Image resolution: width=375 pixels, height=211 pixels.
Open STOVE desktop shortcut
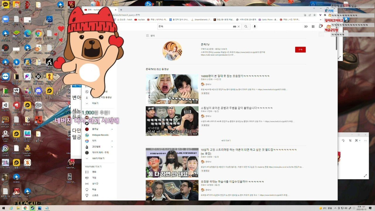coord(27,164)
